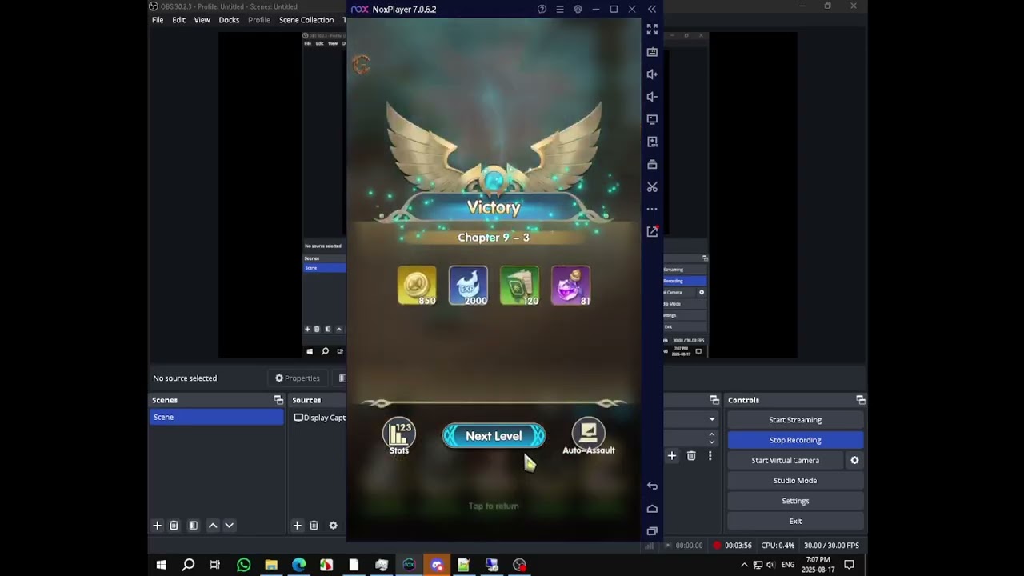Open NoxPlayer settings gear in title bar
The image size is (1024, 576).
point(578,9)
